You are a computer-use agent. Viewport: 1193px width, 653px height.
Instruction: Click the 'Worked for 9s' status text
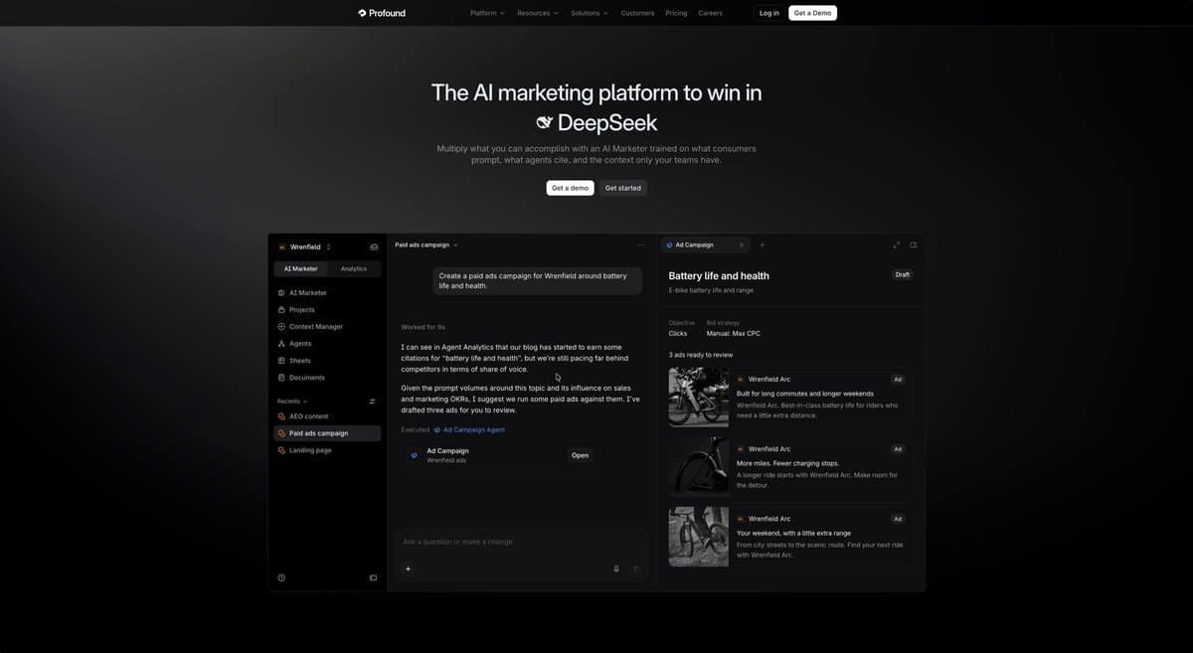click(423, 327)
